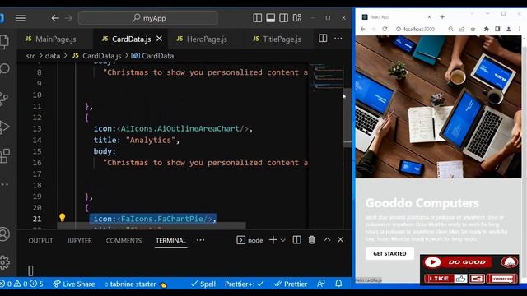Select the data breadcrumb
This screenshot has height=296, width=527.
tap(53, 56)
